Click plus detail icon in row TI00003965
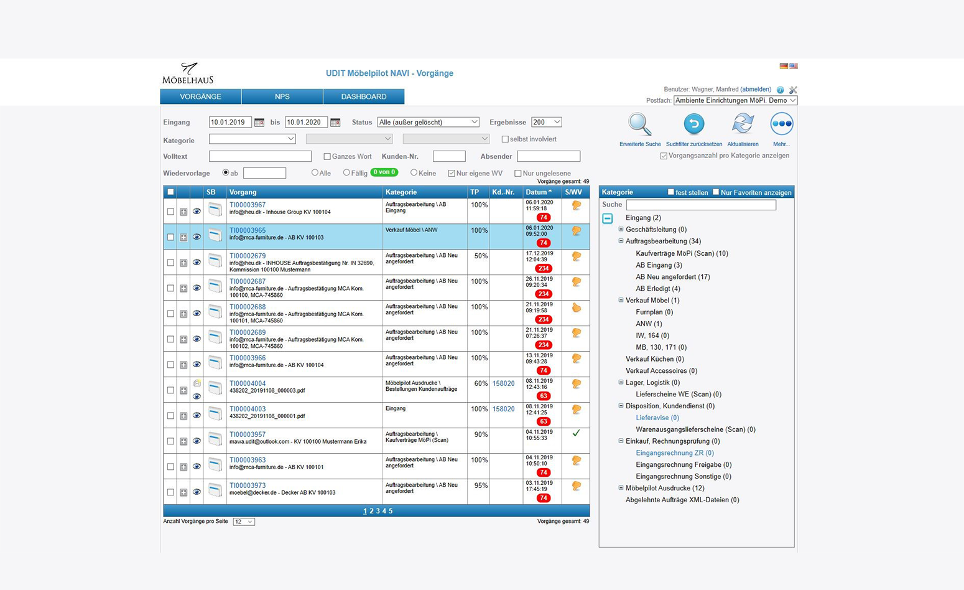The height and width of the screenshot is (590, 964). (x=183, y=237)
